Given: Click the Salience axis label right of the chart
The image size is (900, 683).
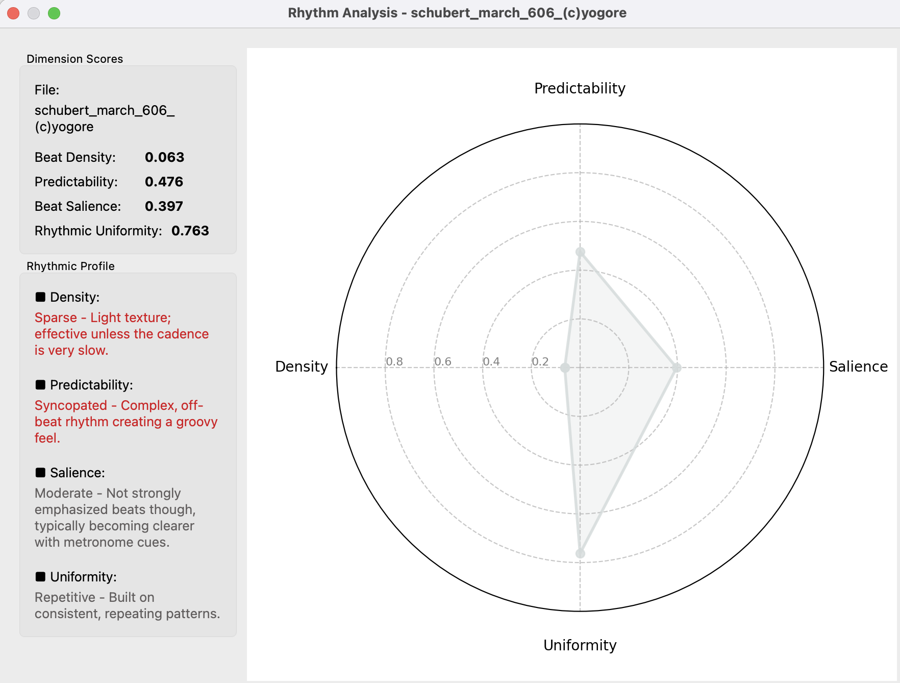Looking at the screenshot, I should click(858, 367).
